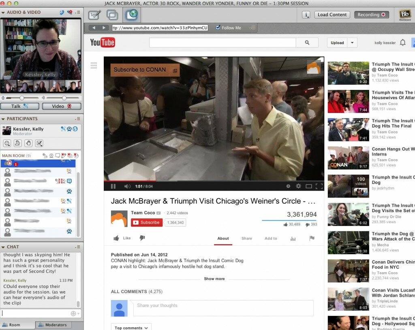
Task: Open chat emoticon picker
Action: pos(75,313)
